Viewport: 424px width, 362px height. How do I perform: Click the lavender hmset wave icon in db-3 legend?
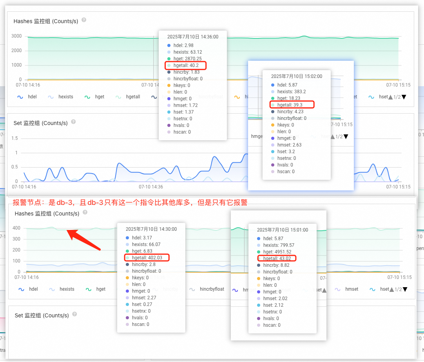[x=338, y=290]
